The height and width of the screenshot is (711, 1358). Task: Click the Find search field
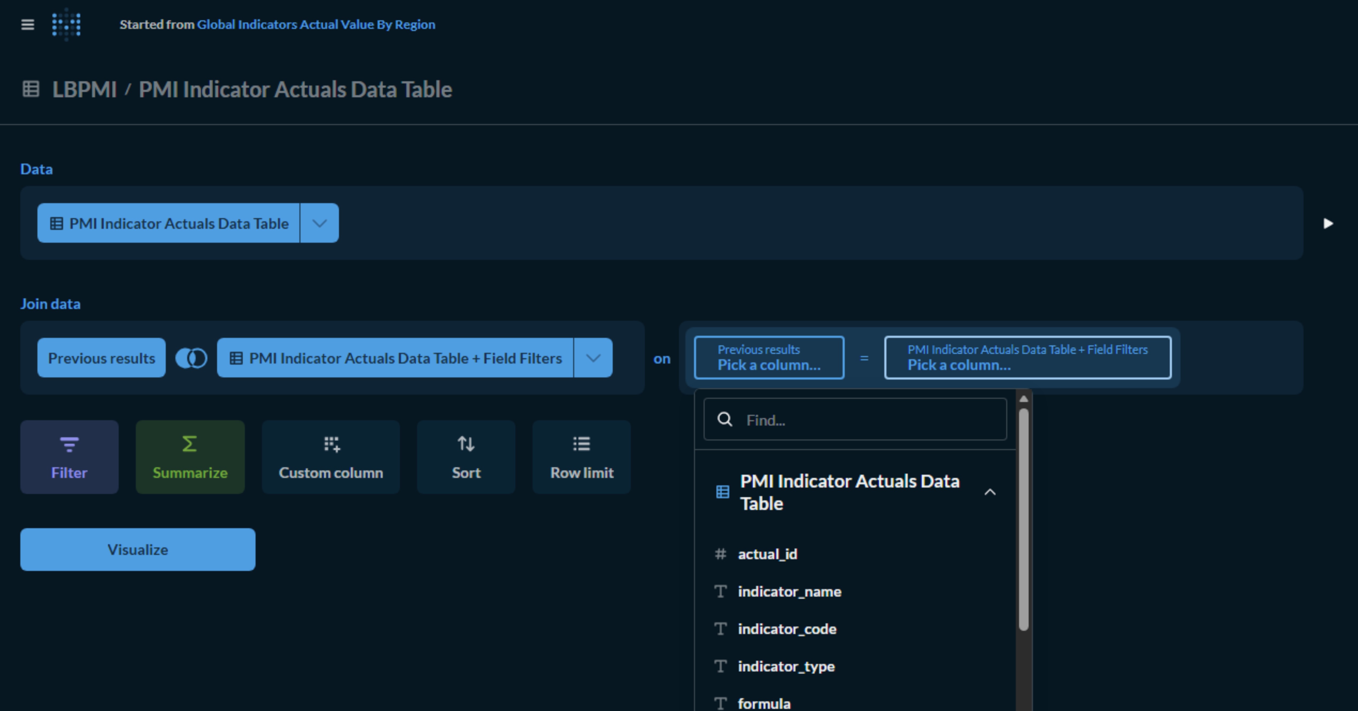coord(855,420)
